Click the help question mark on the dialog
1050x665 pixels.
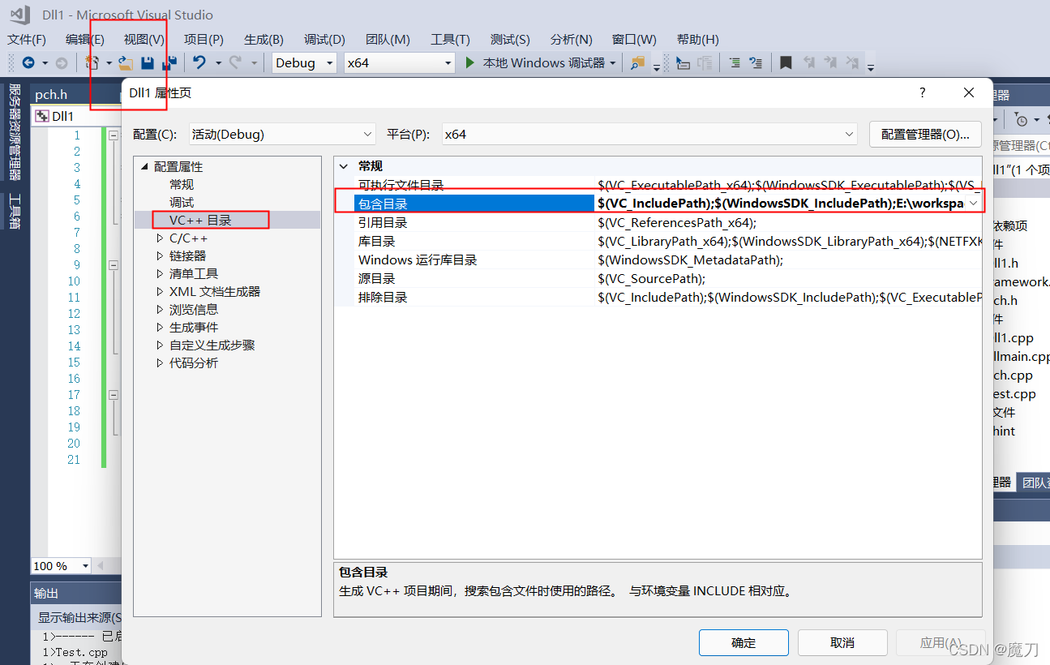tap(922, 92)
